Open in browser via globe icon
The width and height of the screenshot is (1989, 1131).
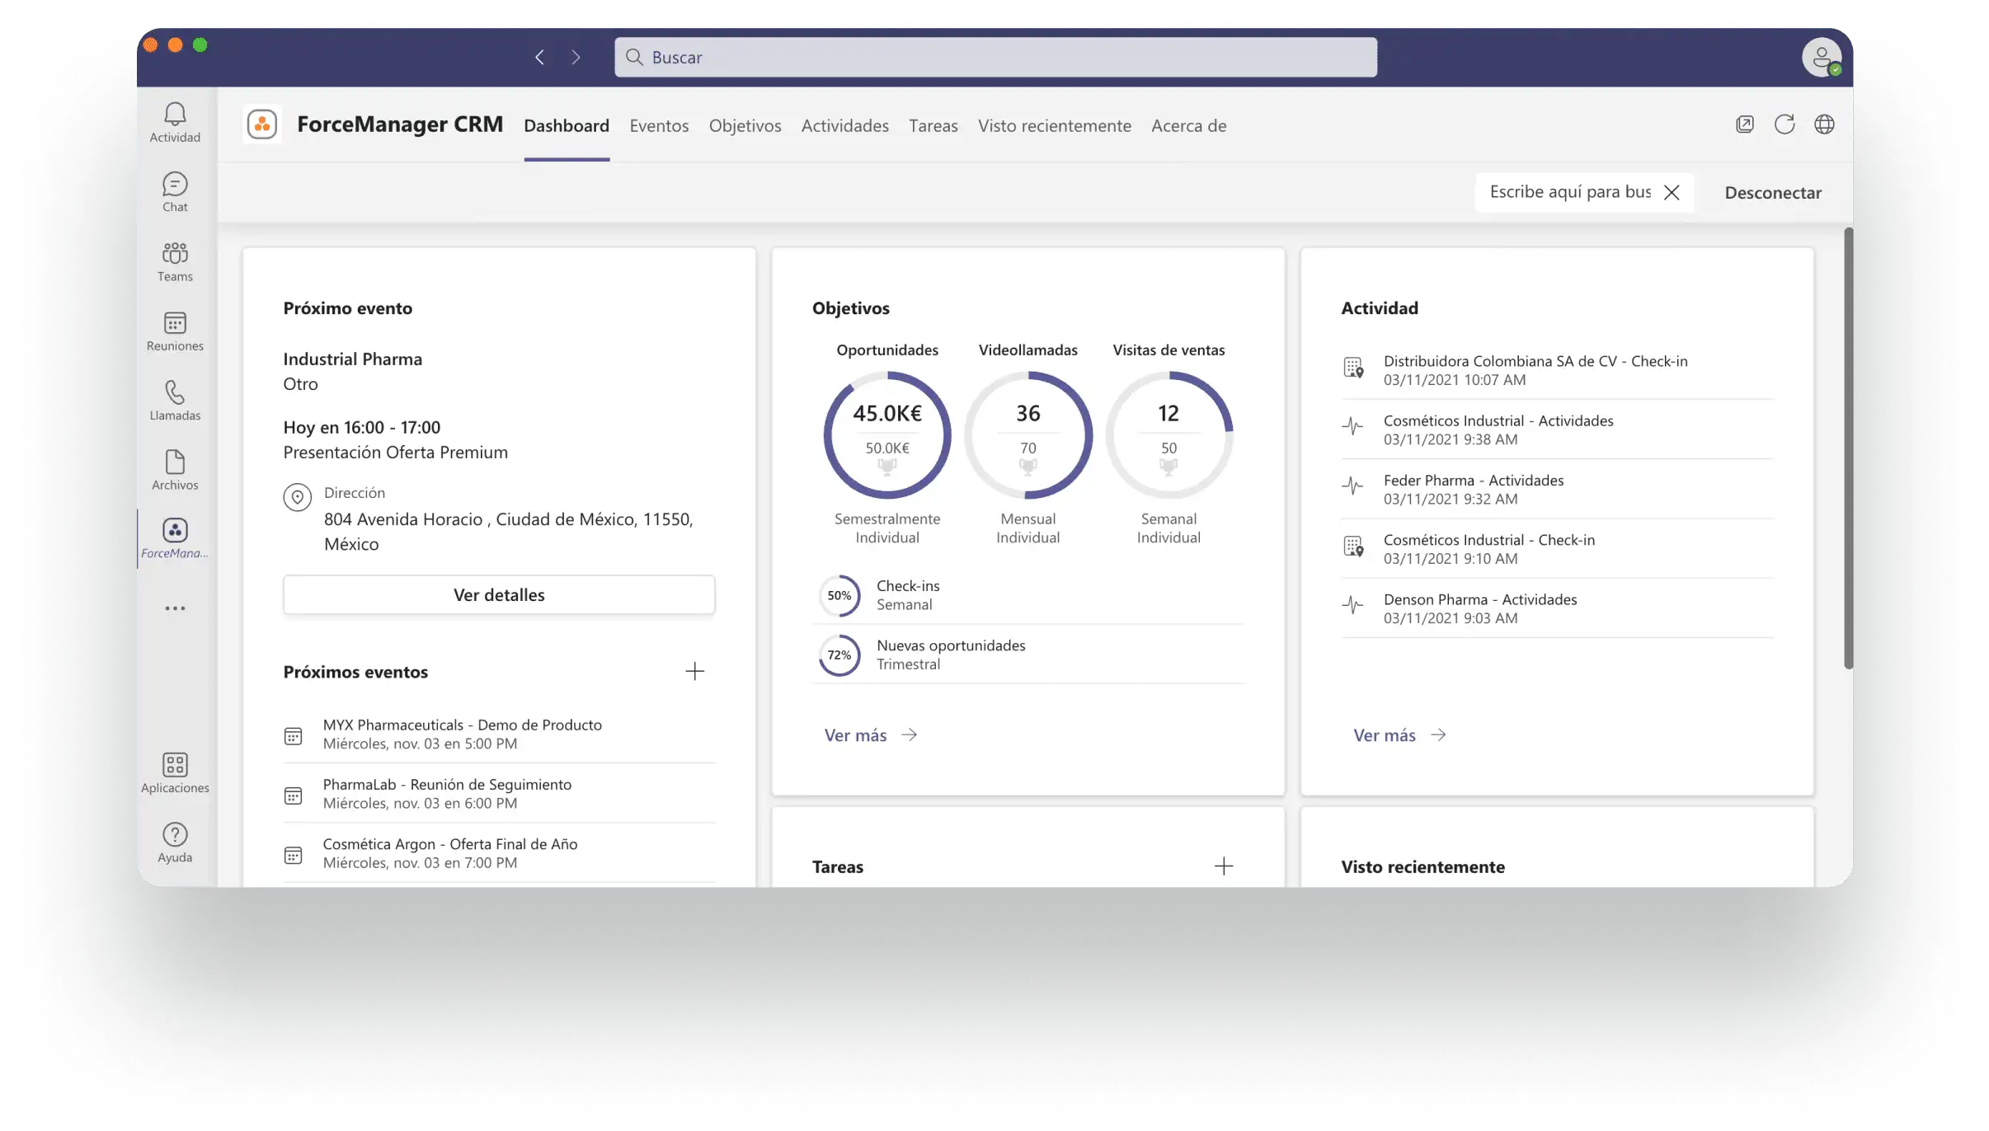pyautogui.click(x=1824, y=124)
